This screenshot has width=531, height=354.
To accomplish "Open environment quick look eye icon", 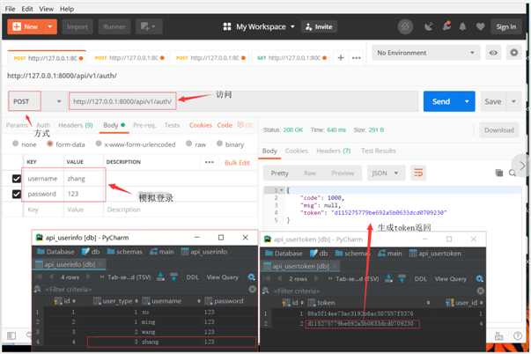I will click(493, 53).
